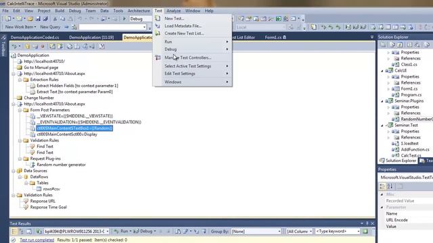
Task: Collapse the Seminar.Plugins project node
Action: pos(382,101)
